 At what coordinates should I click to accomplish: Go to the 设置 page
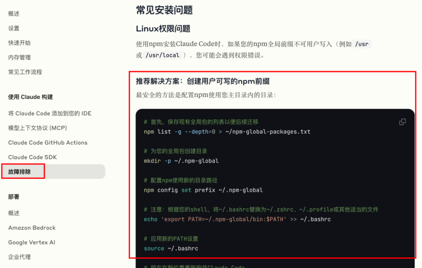pos(14,28)
